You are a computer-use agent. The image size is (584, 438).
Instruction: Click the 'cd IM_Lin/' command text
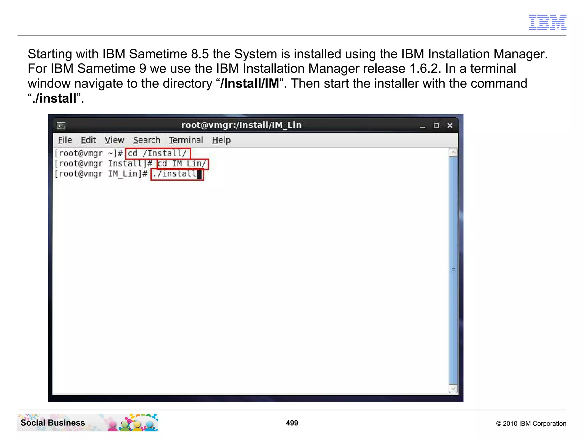click(182, 164)
